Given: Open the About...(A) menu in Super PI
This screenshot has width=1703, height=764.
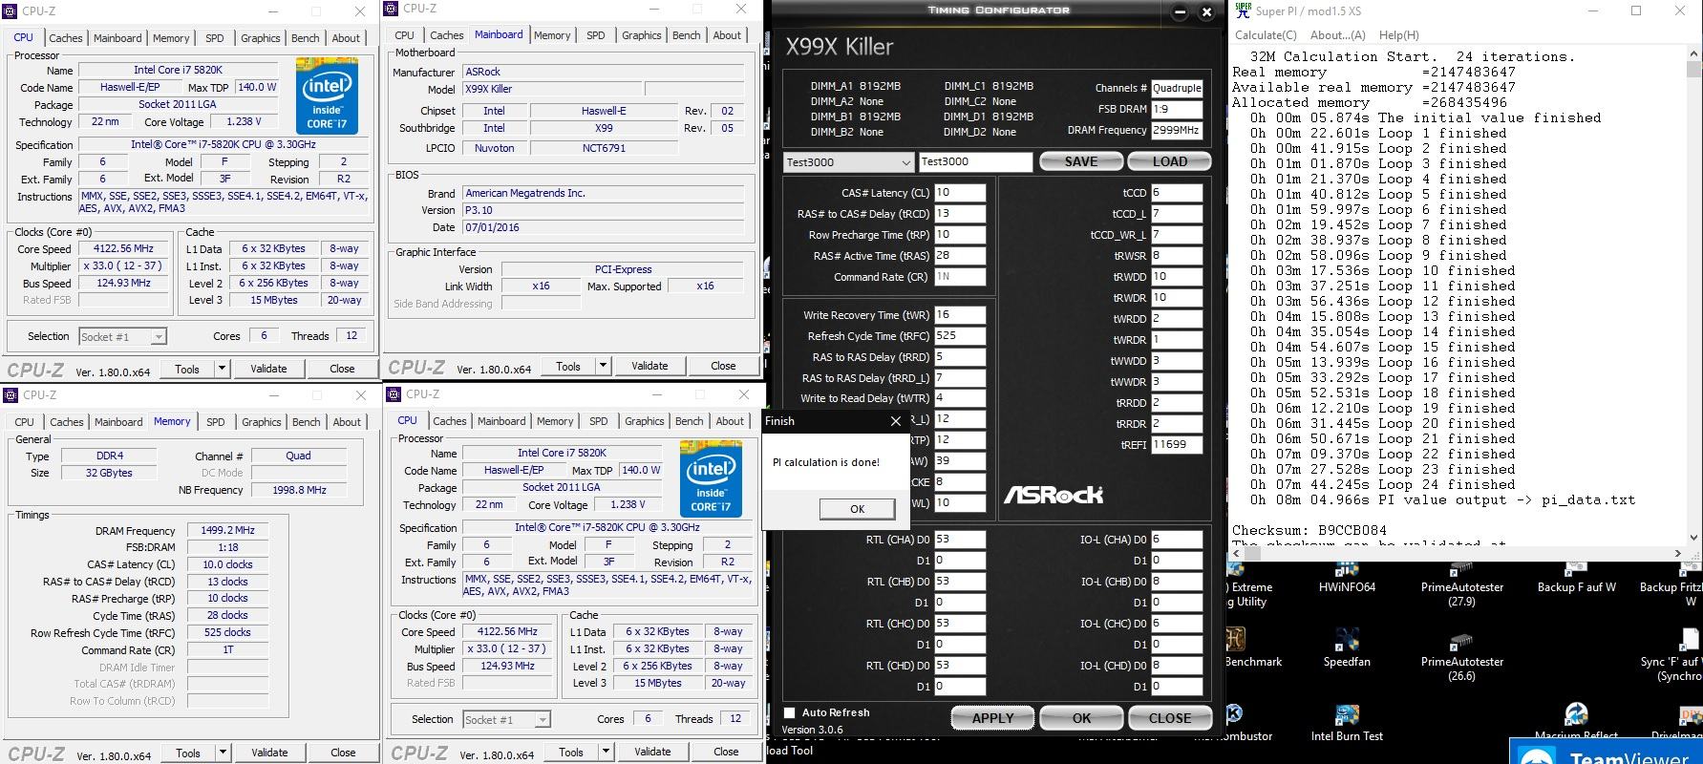Looking at the screenshot, I should coord(1337,35).
